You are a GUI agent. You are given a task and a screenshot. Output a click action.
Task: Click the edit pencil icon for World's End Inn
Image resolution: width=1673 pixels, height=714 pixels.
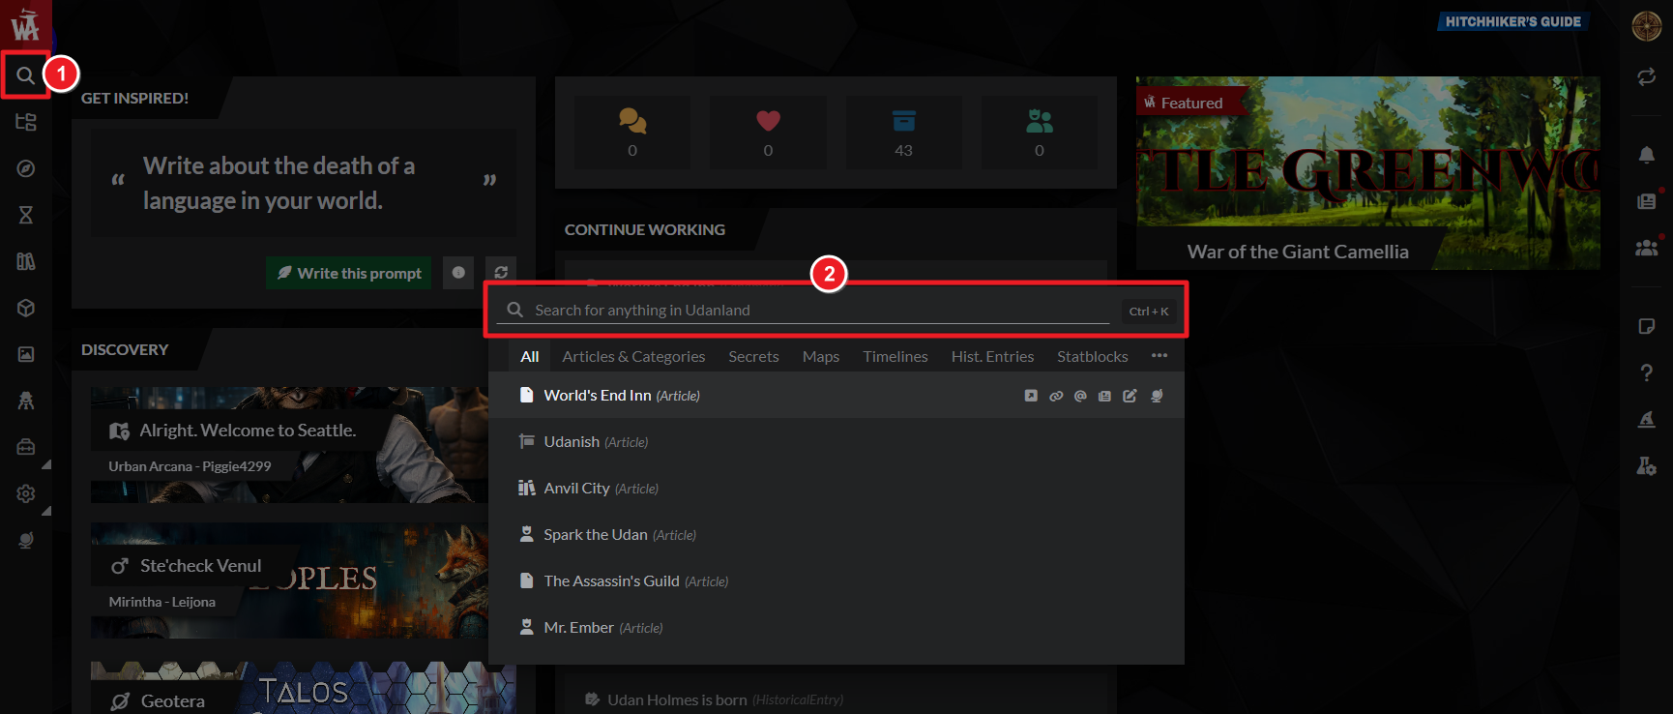[1130, 396]
